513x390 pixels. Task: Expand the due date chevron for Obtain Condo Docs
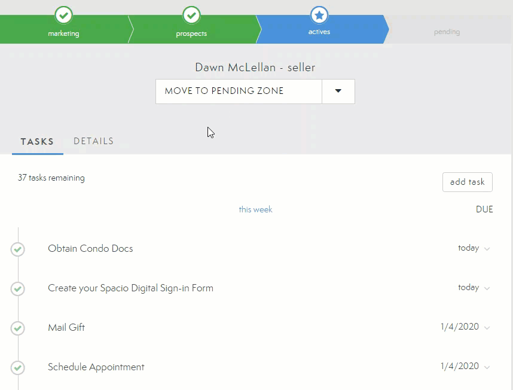(488, 249)
